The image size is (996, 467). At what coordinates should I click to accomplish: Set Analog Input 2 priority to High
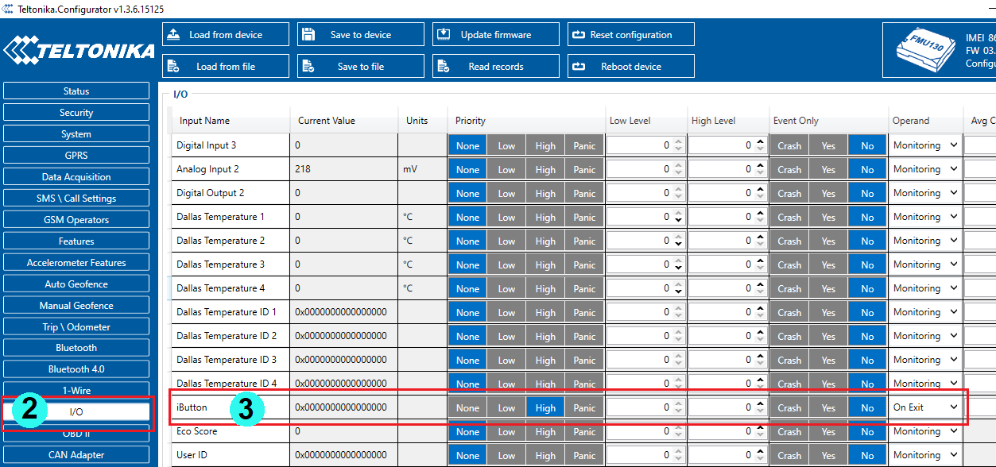(545, 169)
